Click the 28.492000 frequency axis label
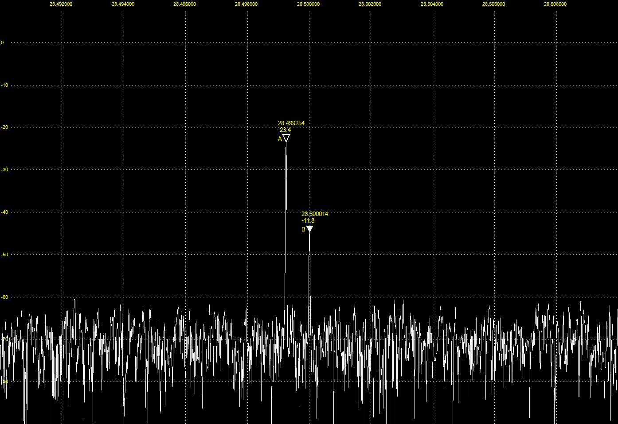The image size is (618, 424). (x=61, y=4)
